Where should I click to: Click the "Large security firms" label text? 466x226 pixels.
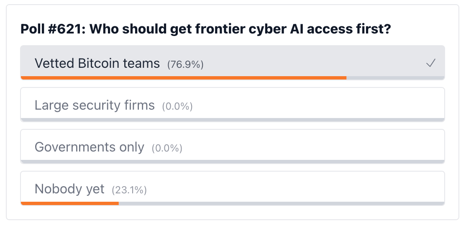95,105
